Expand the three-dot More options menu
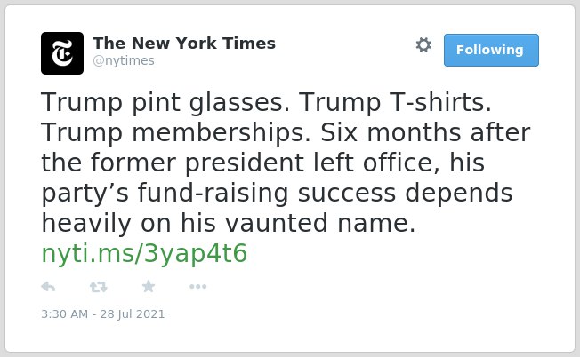 pyautogui.click(x=197, y=287)
